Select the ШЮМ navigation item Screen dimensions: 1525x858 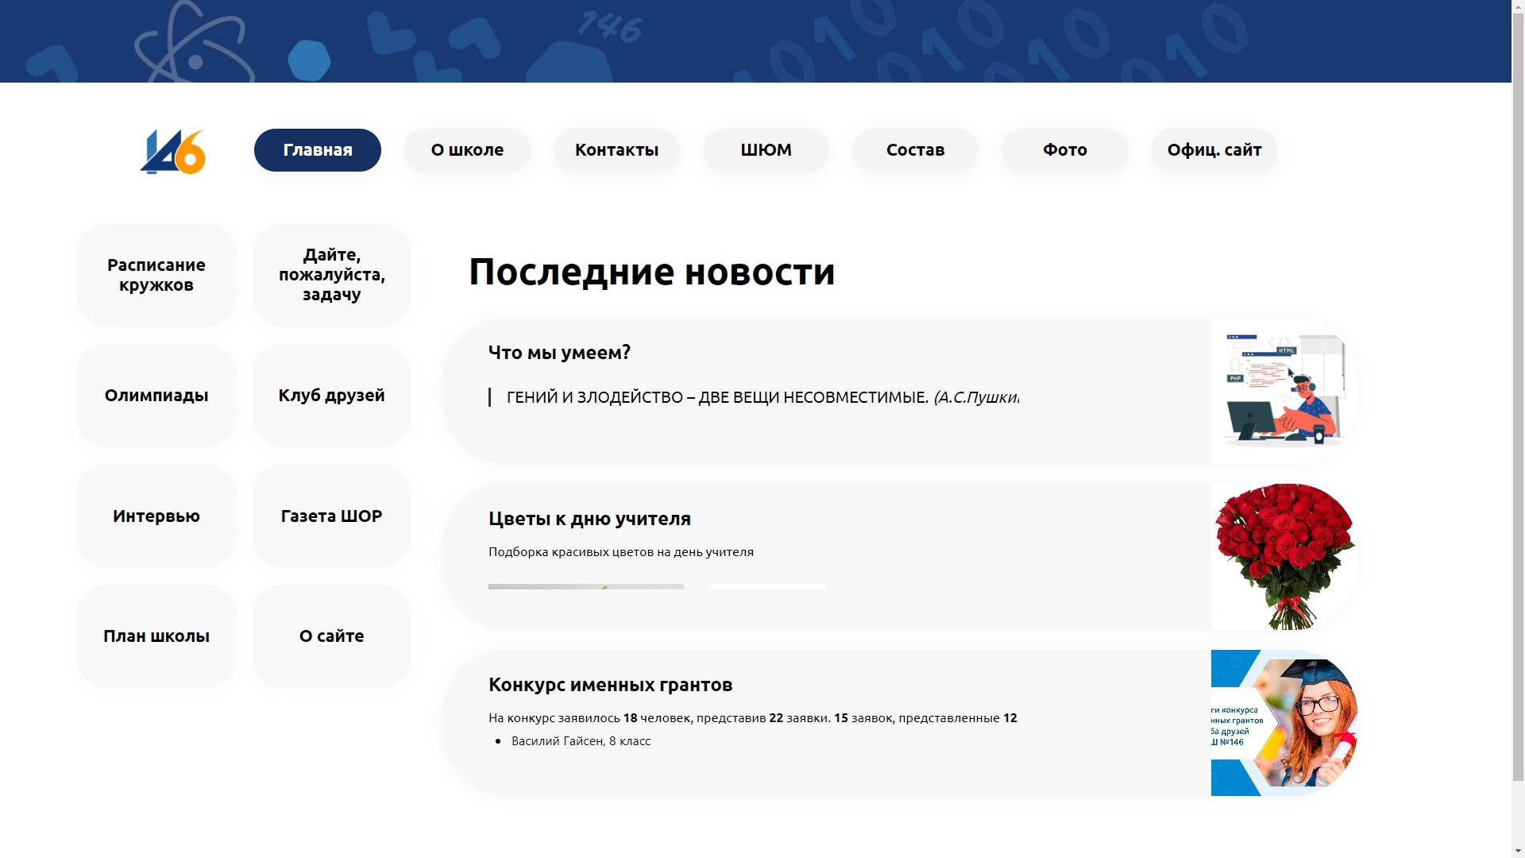(x=766, y=150)
